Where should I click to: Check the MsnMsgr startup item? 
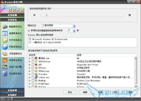33,81
